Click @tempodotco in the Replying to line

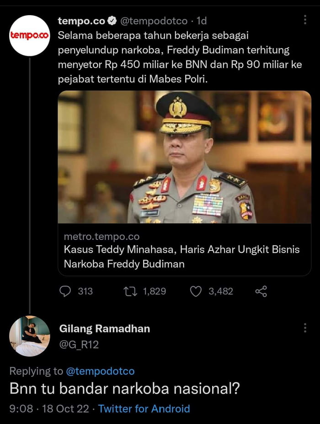[x=101, y=371]
